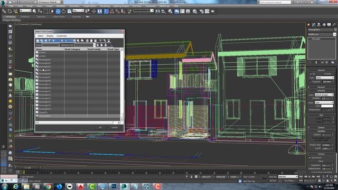The image size is (338, 190).
Task: Switch to the Display command panel tab
Action: point(329,25)
